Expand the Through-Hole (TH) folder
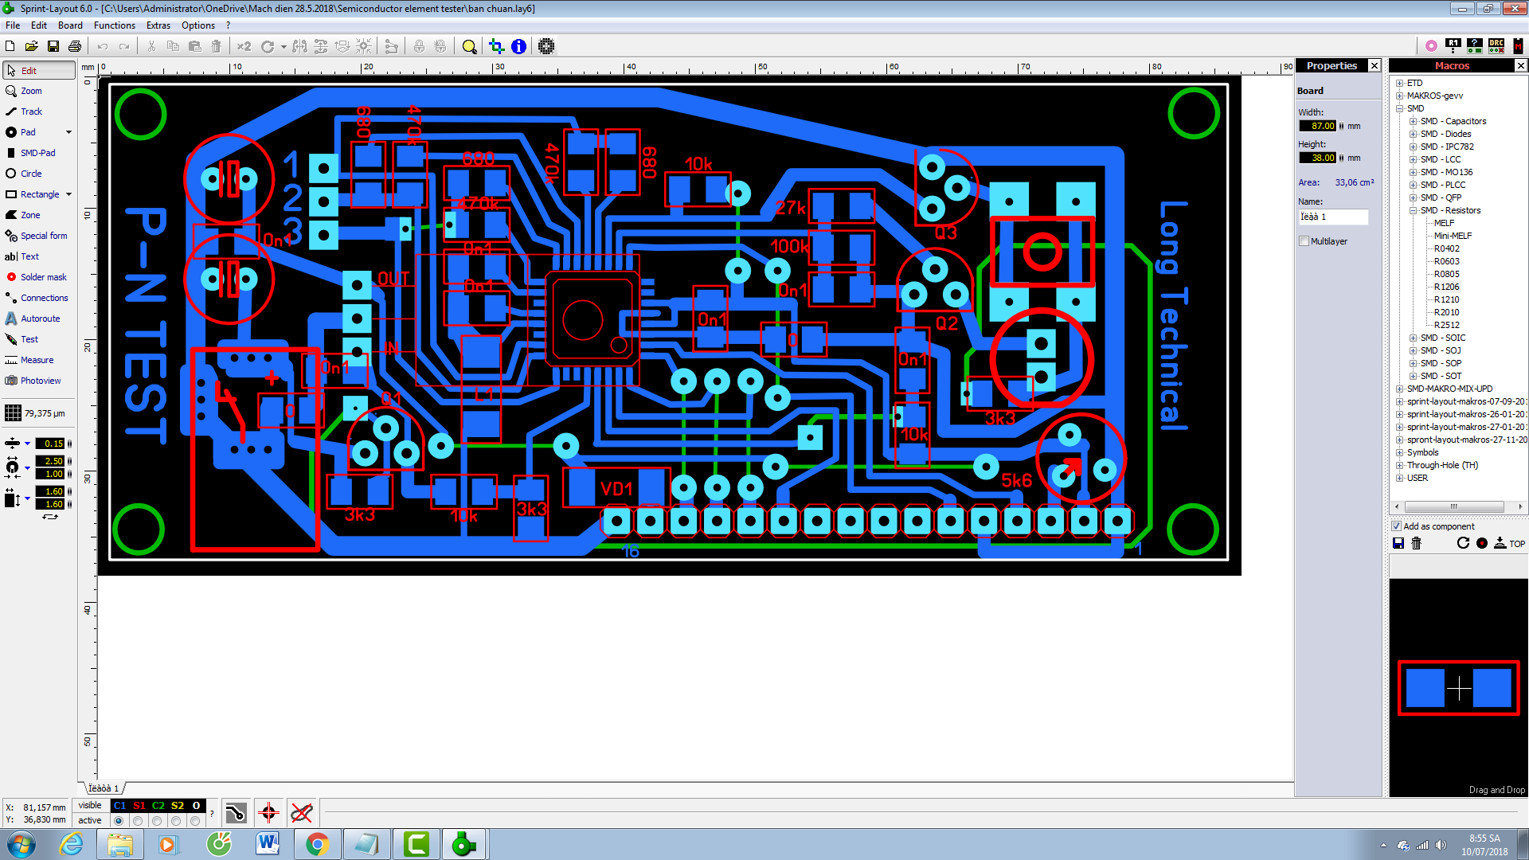 click(1399, 465)
